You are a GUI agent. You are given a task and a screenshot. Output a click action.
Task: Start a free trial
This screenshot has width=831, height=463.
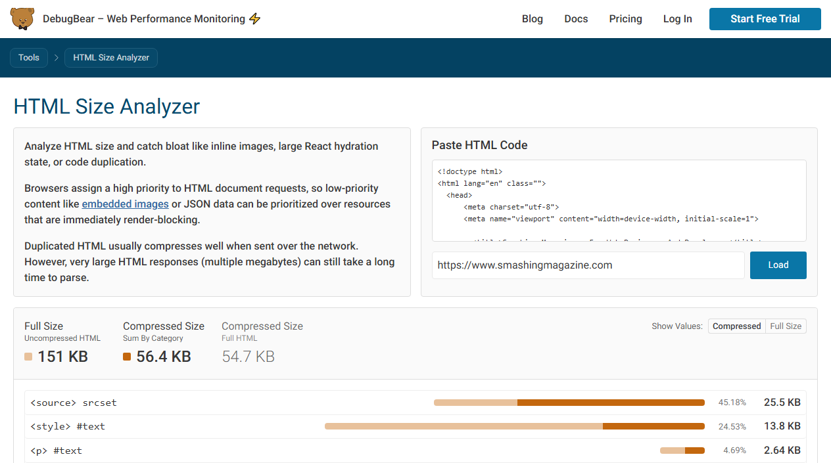point(765,18)
